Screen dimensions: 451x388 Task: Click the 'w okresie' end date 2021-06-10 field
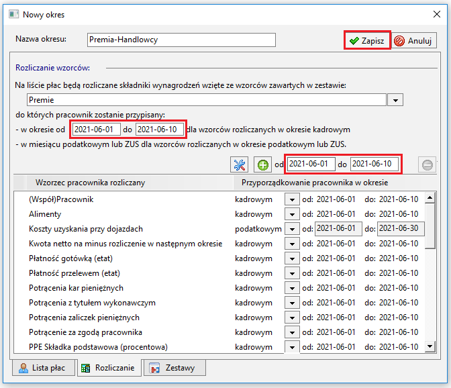coord(160,130)
